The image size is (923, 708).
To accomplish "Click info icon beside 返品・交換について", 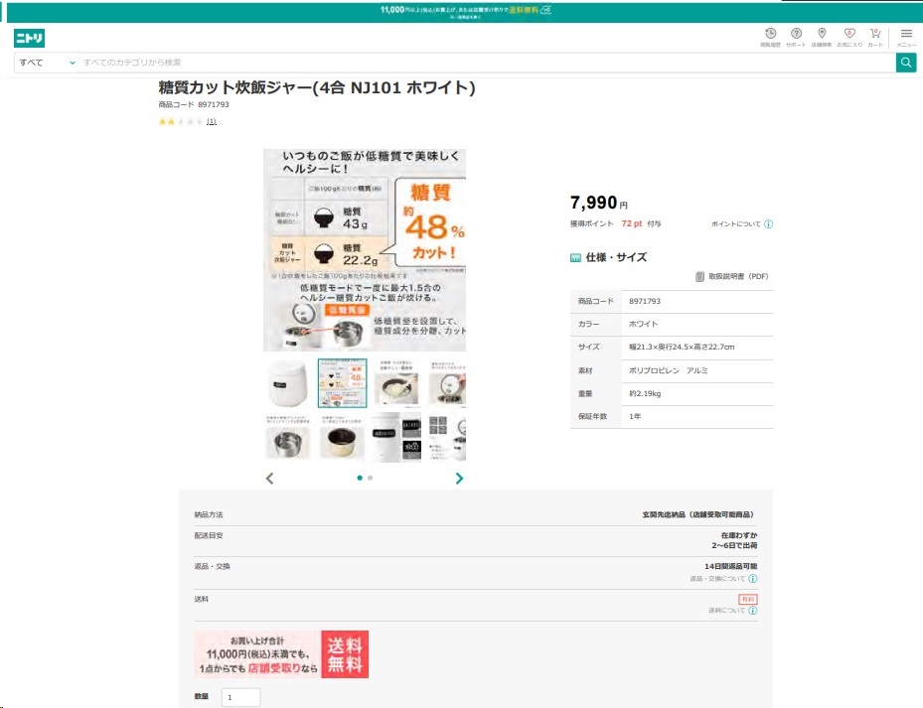I will click(x=753, y=579).
